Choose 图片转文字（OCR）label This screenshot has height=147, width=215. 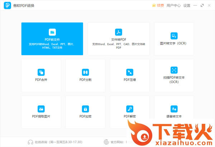(173, 43)
